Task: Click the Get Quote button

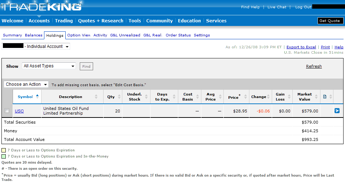Action: point(330,21)
